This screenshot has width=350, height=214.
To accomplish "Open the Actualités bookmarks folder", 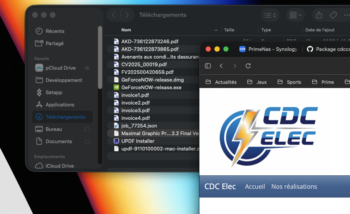I will tap(221, 82).
